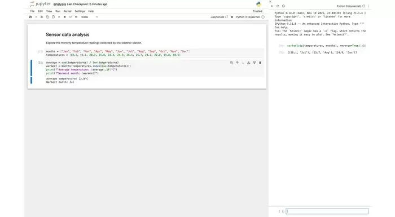Click the months list line in cell 1
The width and height of the screenshot is (395, 217).
pos(117,51)
